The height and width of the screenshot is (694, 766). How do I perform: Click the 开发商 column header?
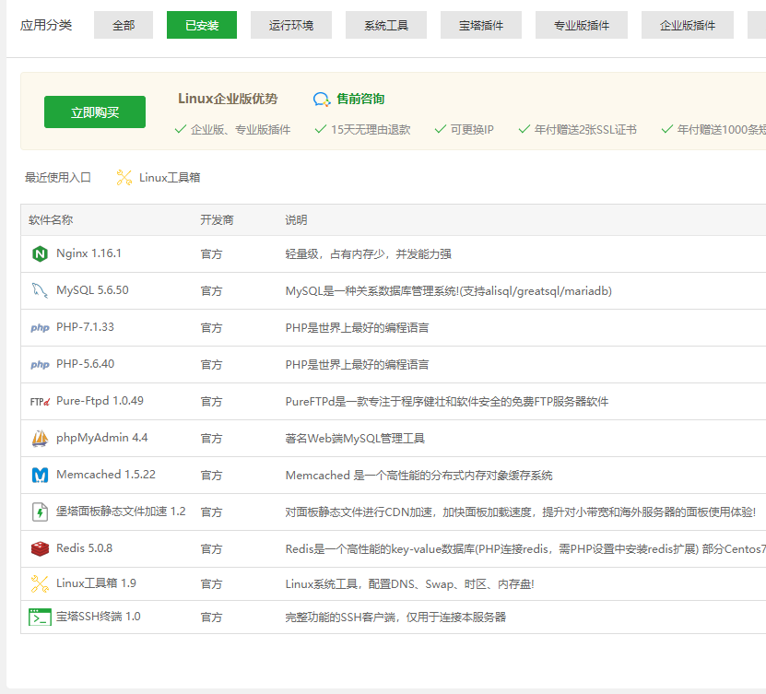click(217, 219)
